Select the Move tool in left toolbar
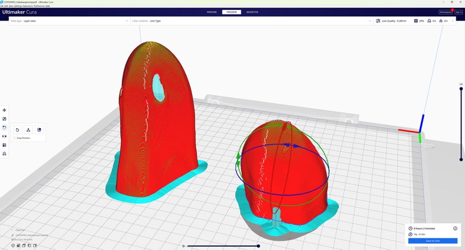Screen dimensions: 465x250 (4, 110)
